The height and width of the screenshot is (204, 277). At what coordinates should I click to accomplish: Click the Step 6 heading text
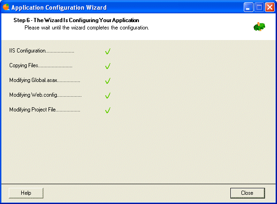pos(76,20)
